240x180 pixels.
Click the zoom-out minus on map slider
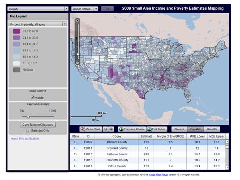(77, 63)
